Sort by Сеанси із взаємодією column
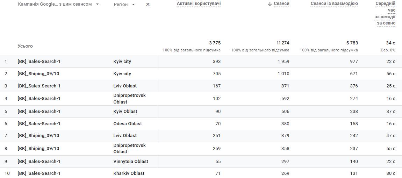Viewport: 402px width, 178px height. (334, 3)
